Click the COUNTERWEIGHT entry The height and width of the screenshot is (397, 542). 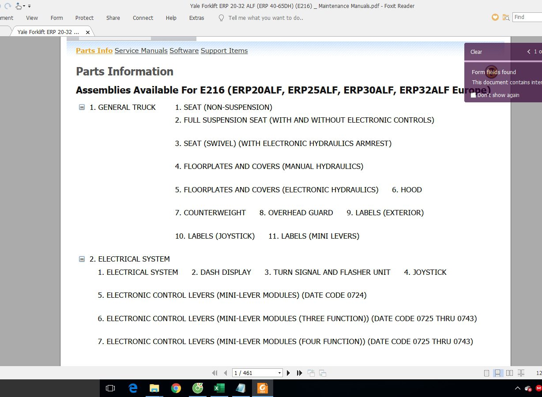coord(211,213)
